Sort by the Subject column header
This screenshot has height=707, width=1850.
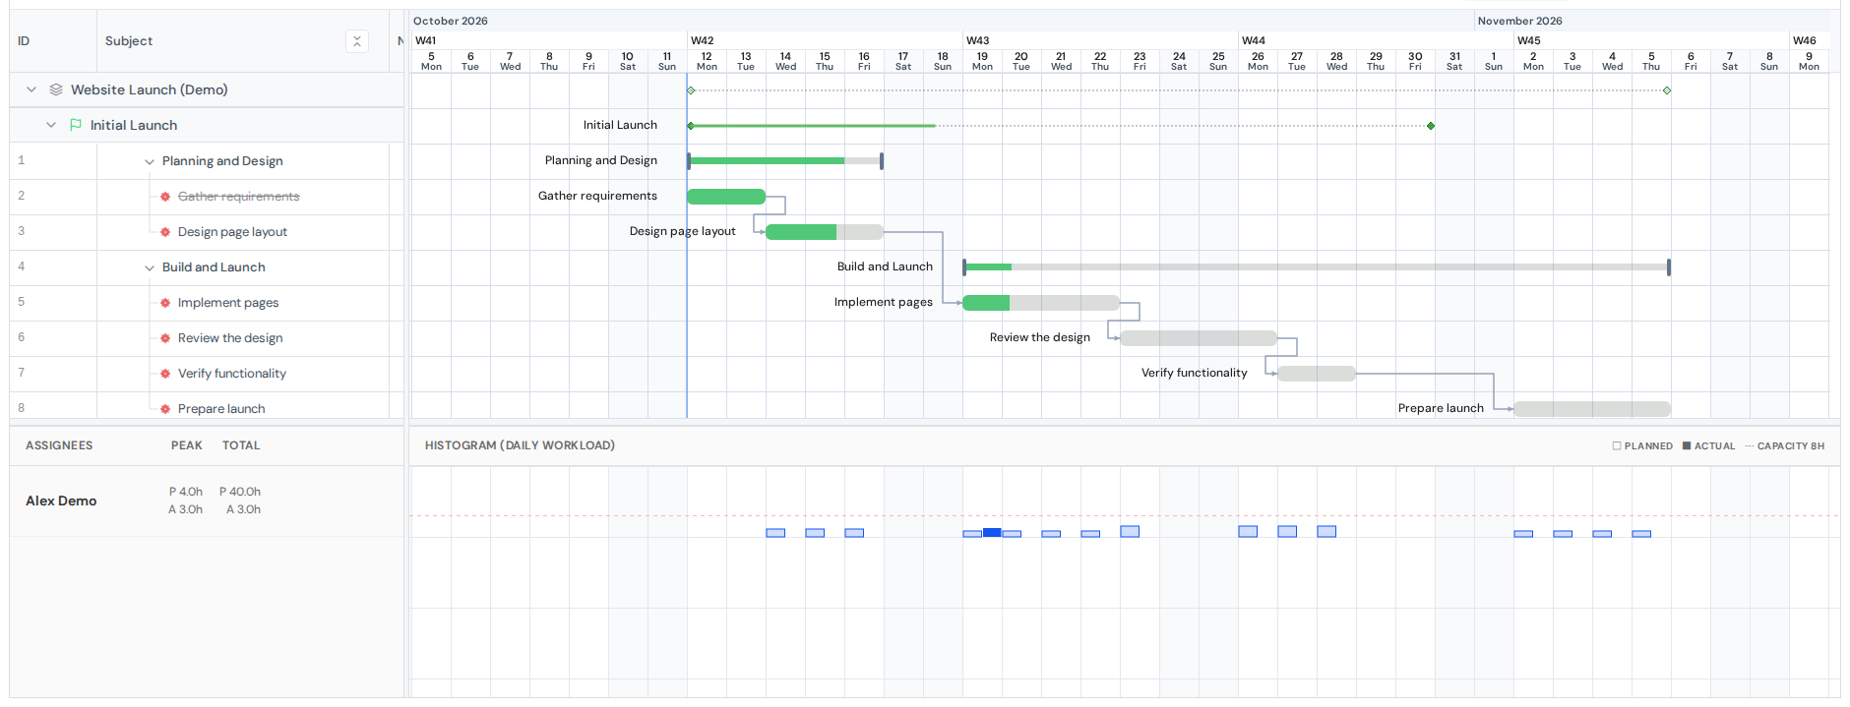click(x=129, y=41)
